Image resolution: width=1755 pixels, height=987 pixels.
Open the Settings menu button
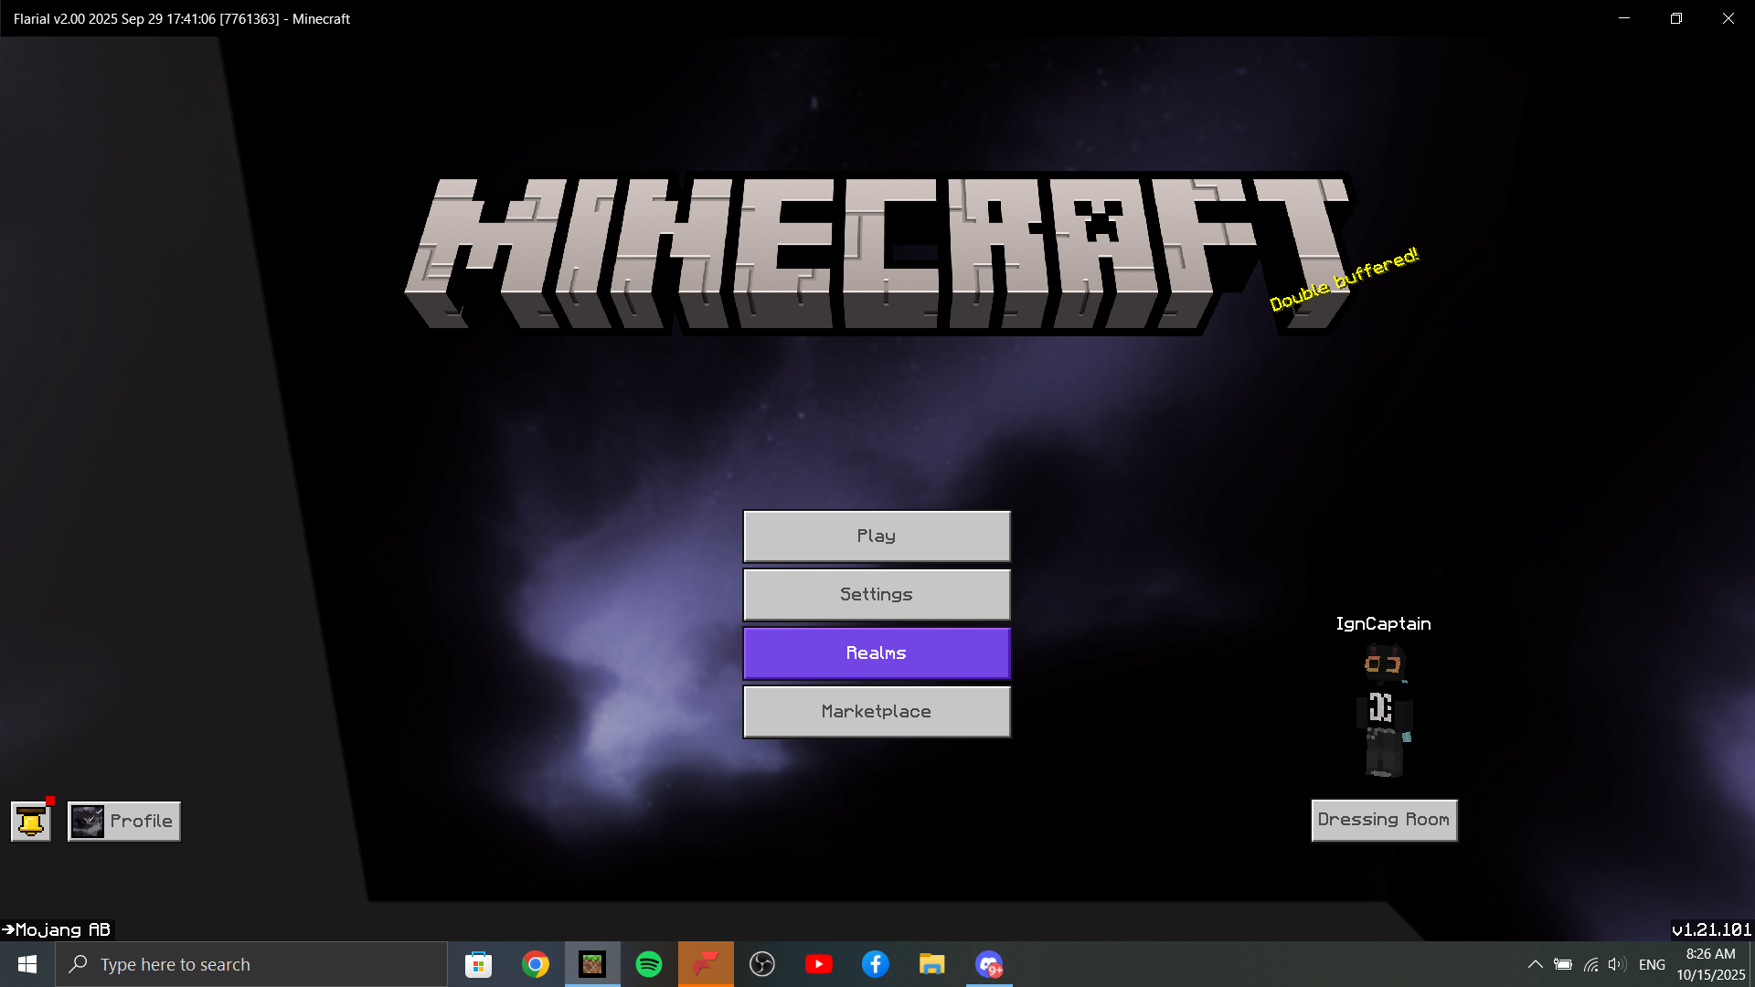[877, 595]
